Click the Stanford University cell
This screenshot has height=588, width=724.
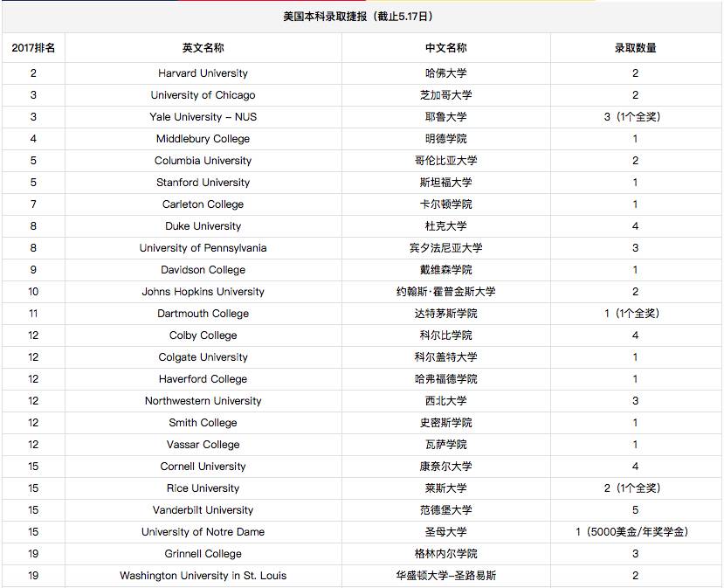(x=203, y=183)
